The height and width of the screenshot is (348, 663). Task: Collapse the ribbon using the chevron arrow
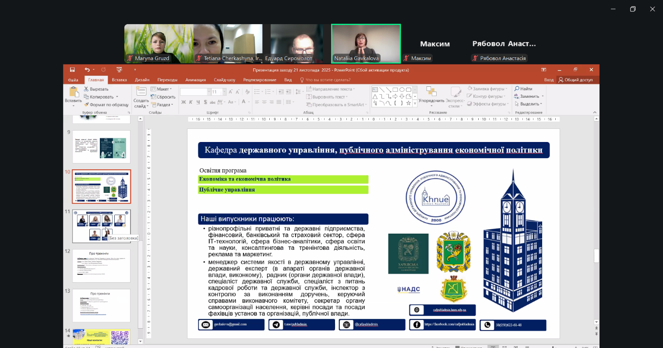click(595, 113)
